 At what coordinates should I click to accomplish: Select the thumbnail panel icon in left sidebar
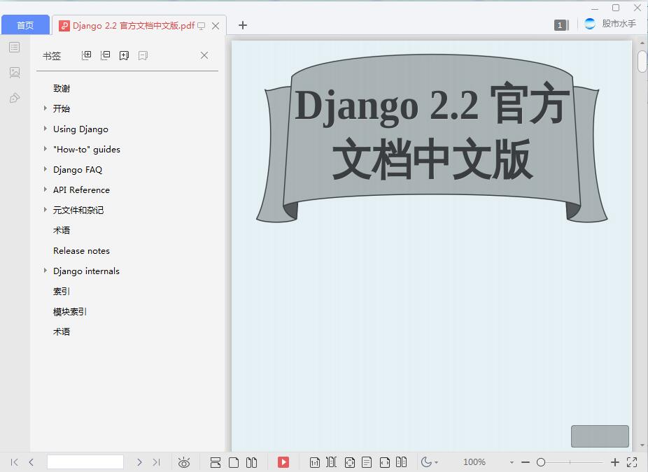(14, 72)
